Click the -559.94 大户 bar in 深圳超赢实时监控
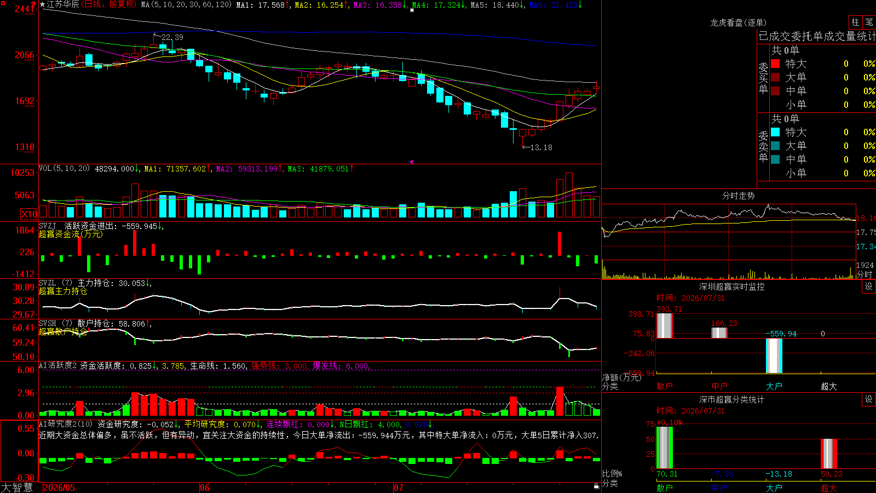 pyautogui.click(x=774, y=356)
